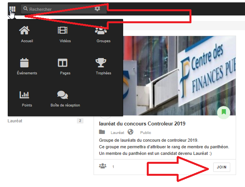This screenshot has height=187, width=245.
Task: Toggle the green bookmark badge
Action: point(224,112)
